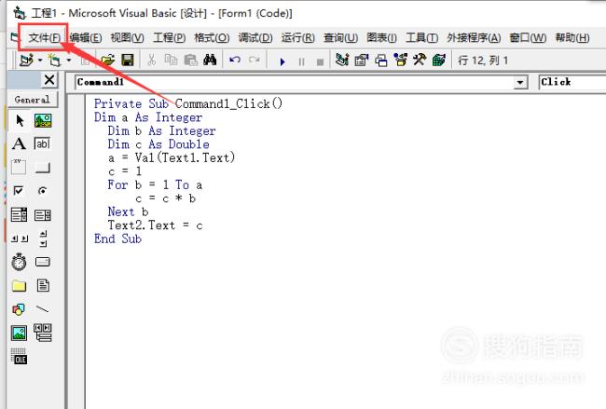This screenshot has width=606, height=409.
Task: Open the Properties Window icon
Action: point(362,61)
